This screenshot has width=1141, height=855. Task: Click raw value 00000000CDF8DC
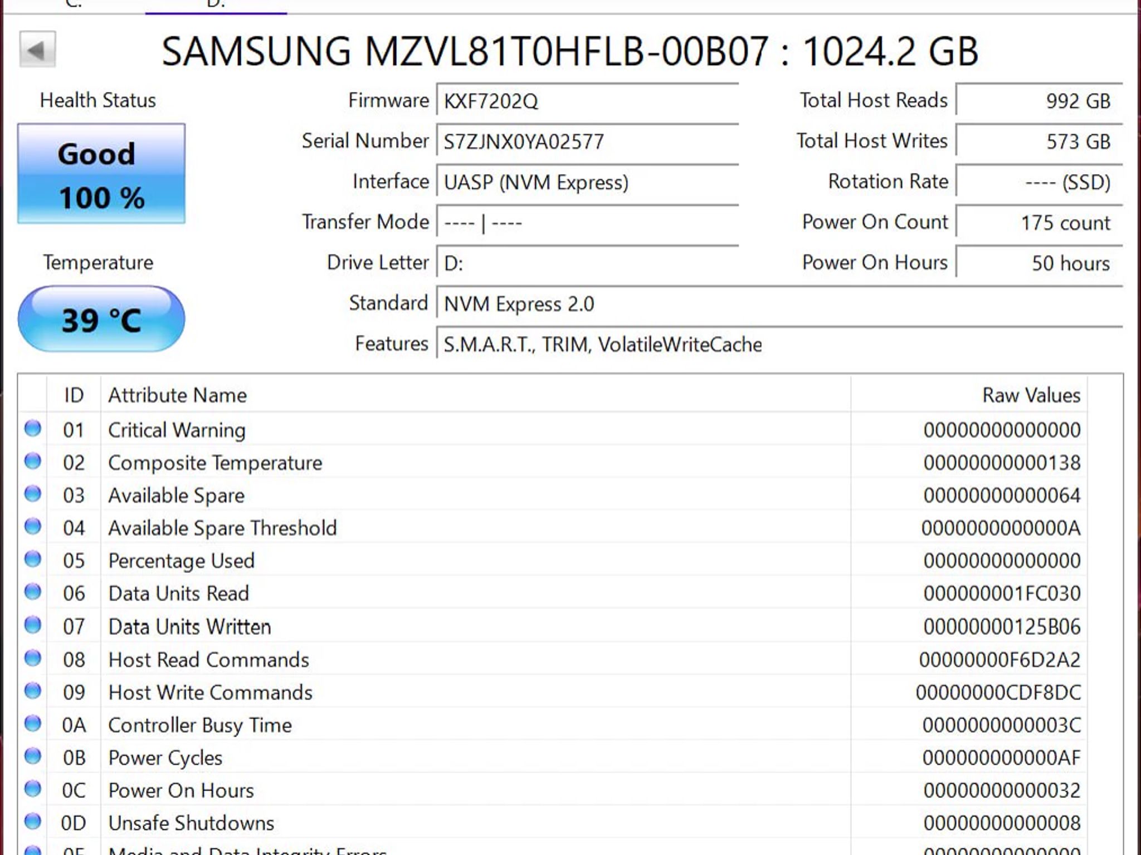[998, 692]
